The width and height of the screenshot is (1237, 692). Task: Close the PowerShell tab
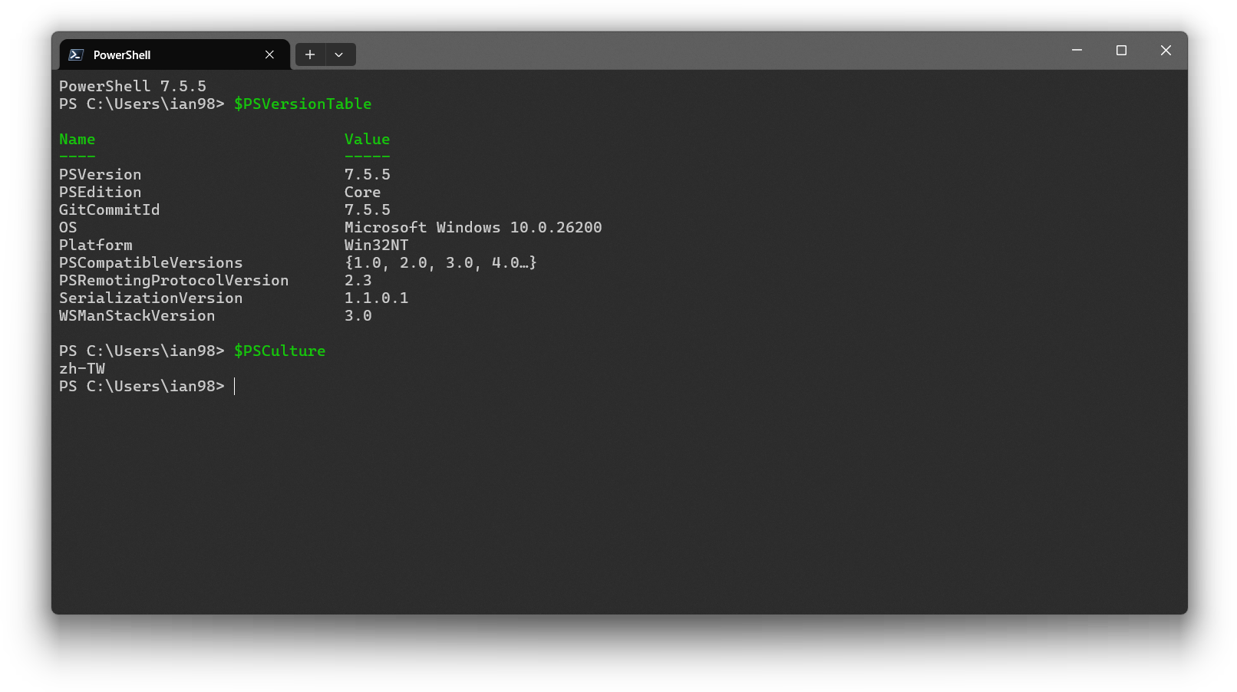point(269,54)
